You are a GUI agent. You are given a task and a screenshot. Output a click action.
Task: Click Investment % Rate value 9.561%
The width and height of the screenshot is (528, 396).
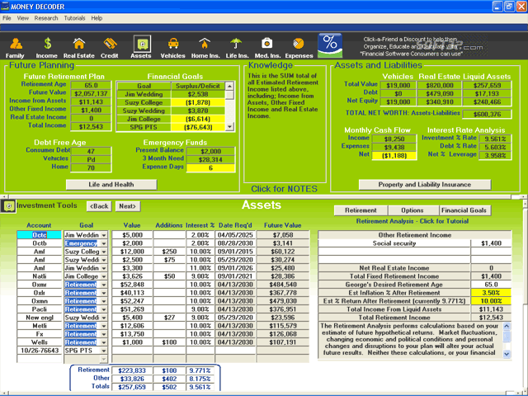(495, 139)
